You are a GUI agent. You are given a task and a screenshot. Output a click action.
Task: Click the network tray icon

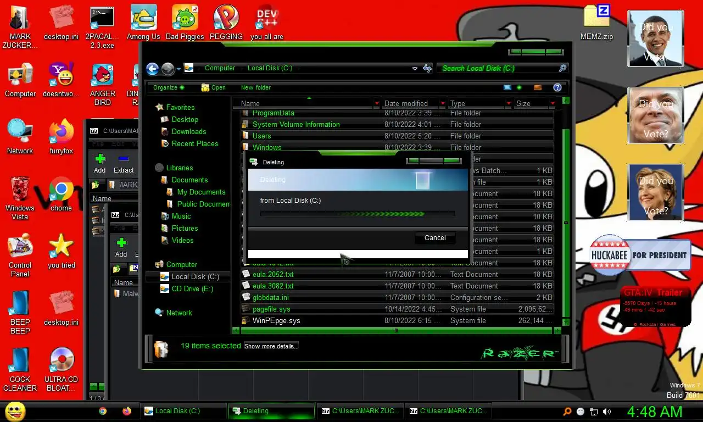click(x=594, y=412)
